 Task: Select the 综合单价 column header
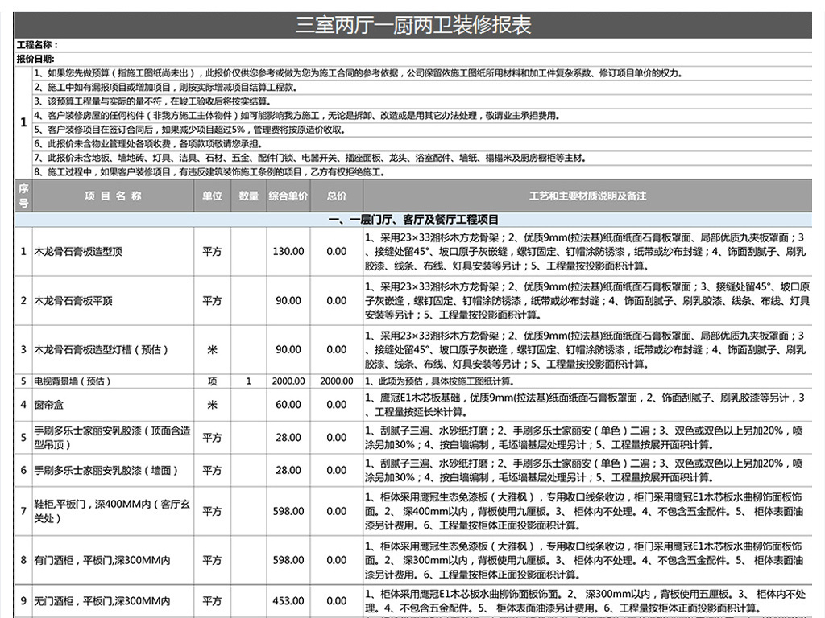(x=288, y=196)
